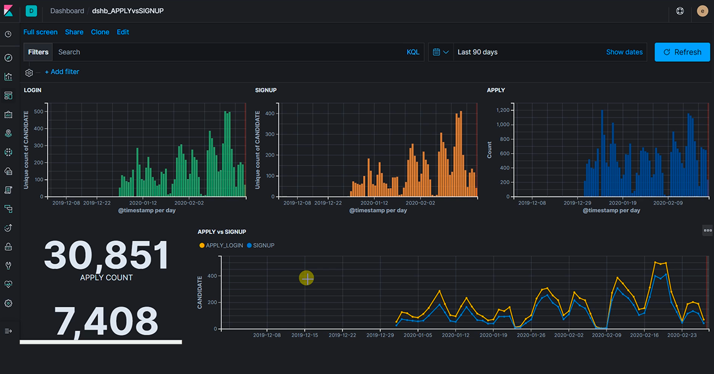Open Maps app from the sidebar
The image size is (714, 374).
(x=8, y=133)
